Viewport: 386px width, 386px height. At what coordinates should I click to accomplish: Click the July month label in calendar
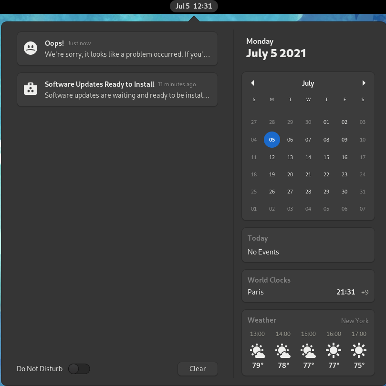308,83
